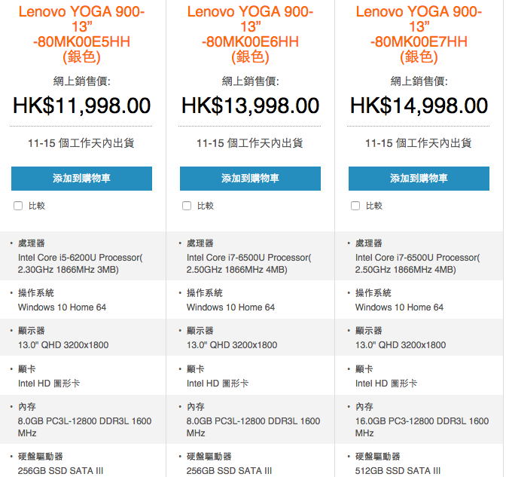Add the HK$13,998.00 model to cart
Image resolution: width=509 pixels, height=477 pixels.
point(250,179)
